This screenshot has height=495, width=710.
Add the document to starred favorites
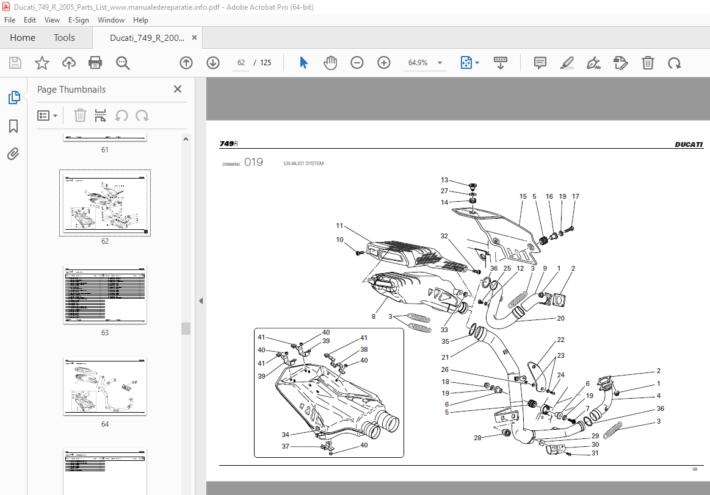point(42,63)
